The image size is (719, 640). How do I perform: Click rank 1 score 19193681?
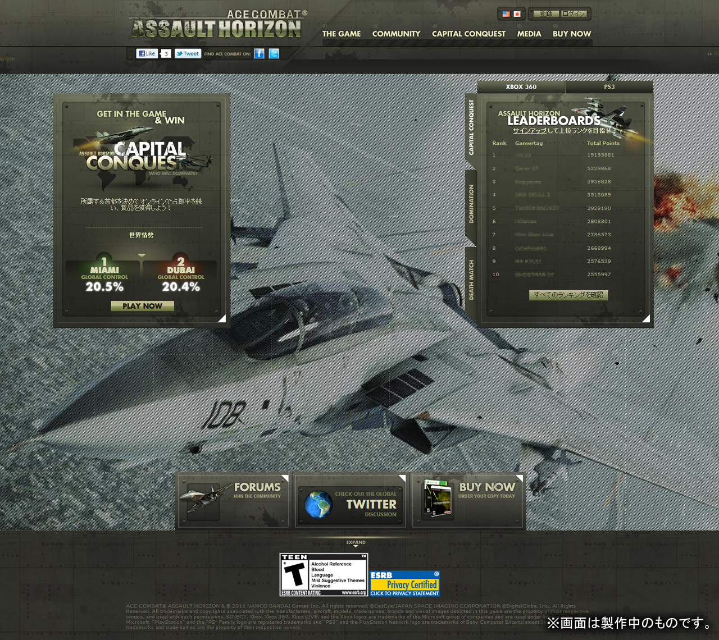[x=600, y=155]
